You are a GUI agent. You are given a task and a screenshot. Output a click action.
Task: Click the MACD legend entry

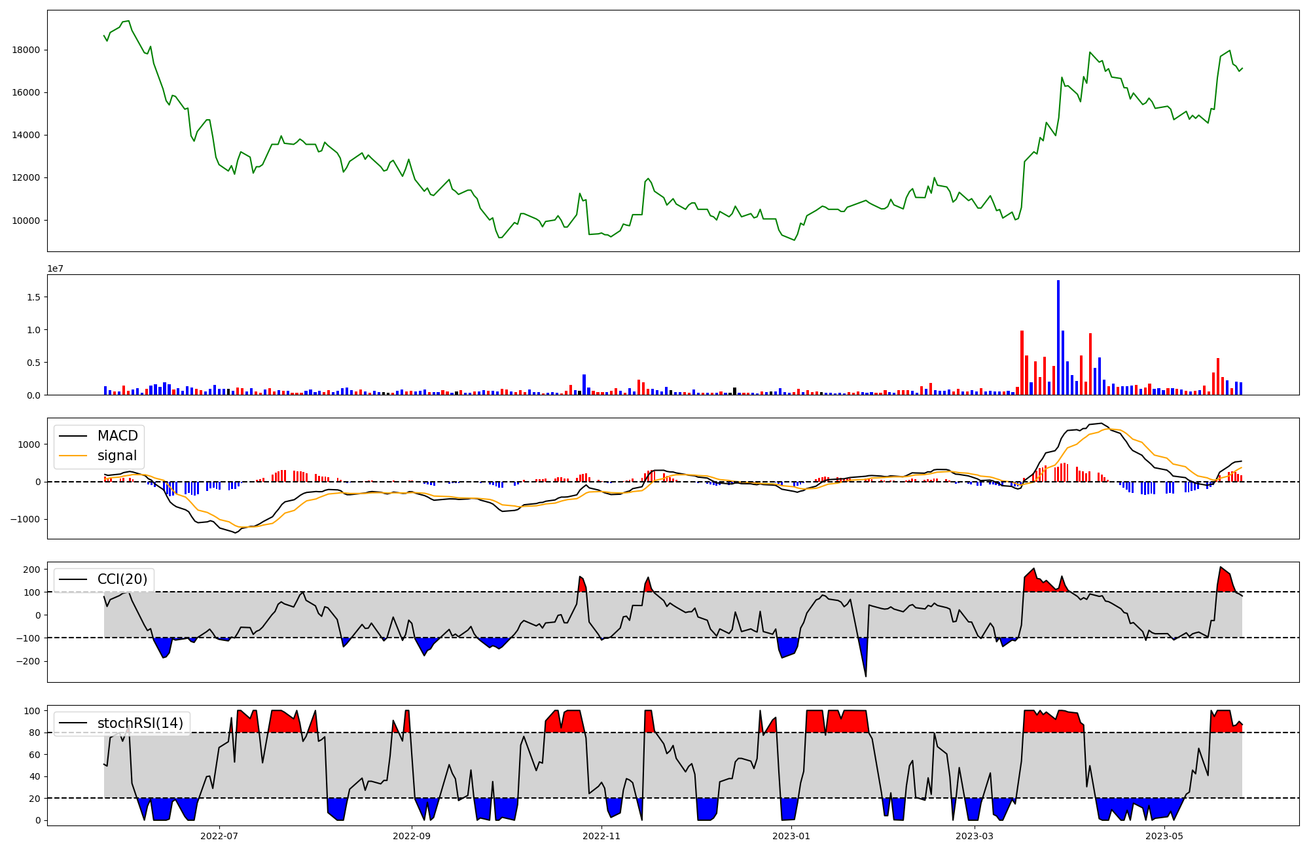(x=117, y=436)
